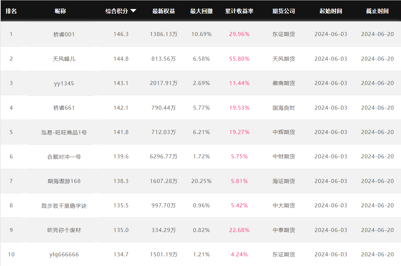Sort by 综合积分 descending arrow

133,11
